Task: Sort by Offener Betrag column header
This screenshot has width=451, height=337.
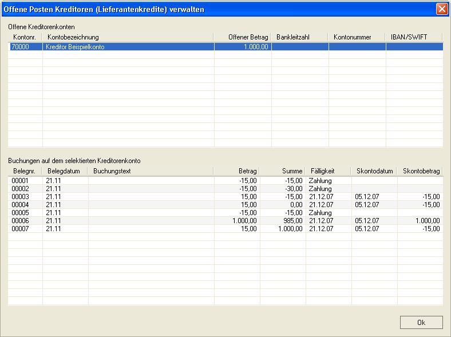Action: tap(242, 37)
